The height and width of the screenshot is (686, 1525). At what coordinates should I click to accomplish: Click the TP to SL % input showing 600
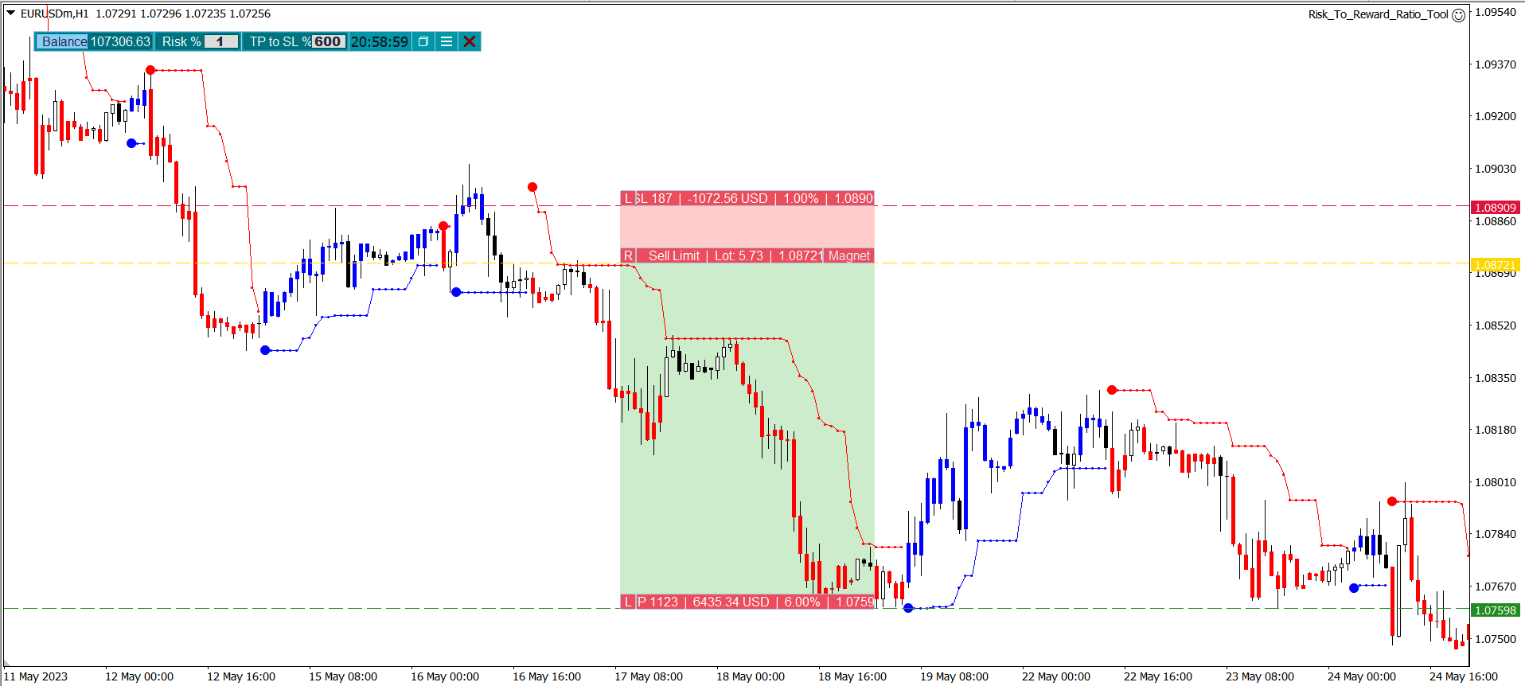coord(328,41)
